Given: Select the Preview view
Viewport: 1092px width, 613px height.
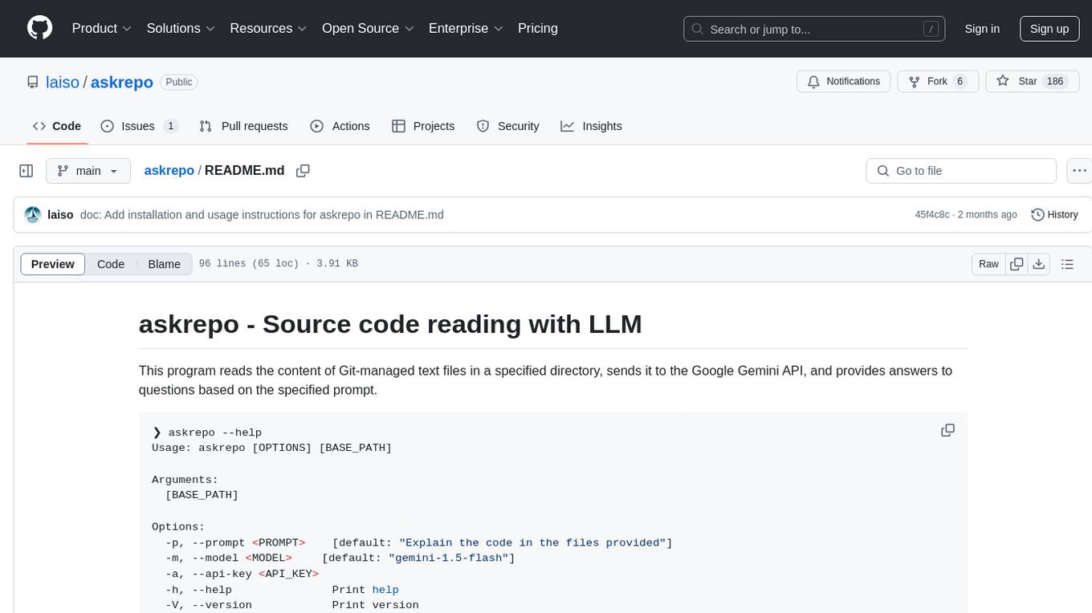Looking at the screenshot, I should tap(53, 264).
